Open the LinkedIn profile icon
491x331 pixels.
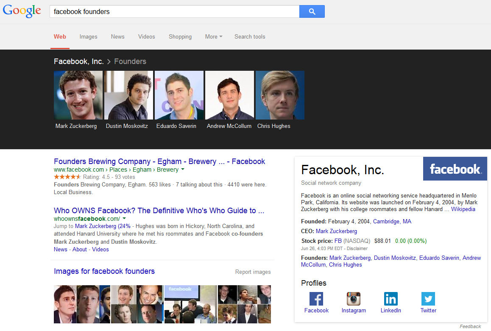391,299
